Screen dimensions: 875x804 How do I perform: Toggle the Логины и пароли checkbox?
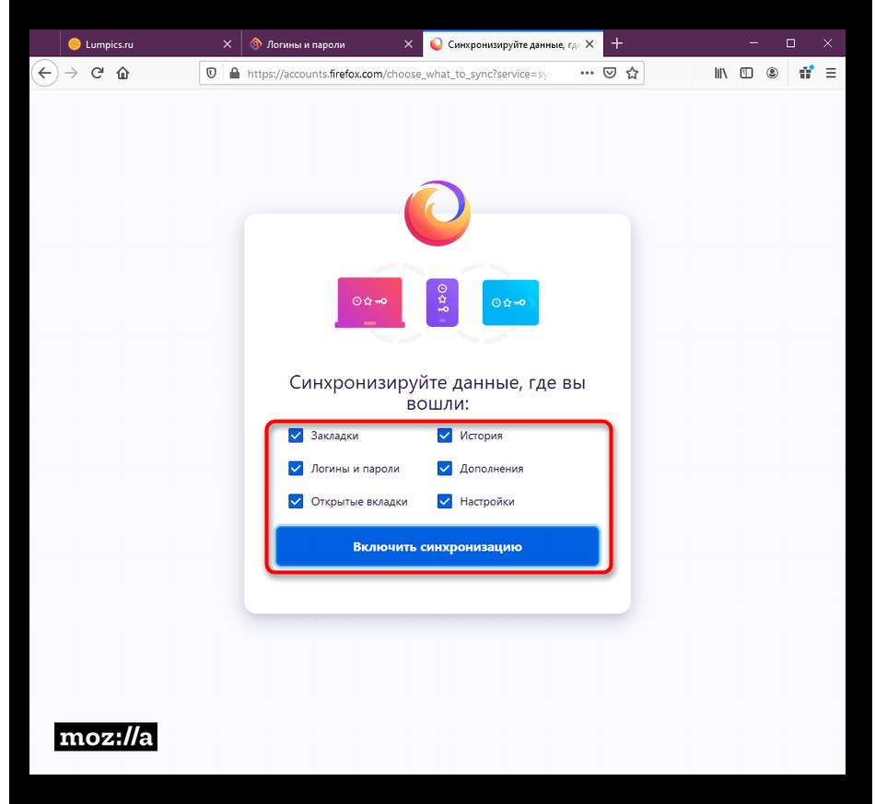pos(296,468)
